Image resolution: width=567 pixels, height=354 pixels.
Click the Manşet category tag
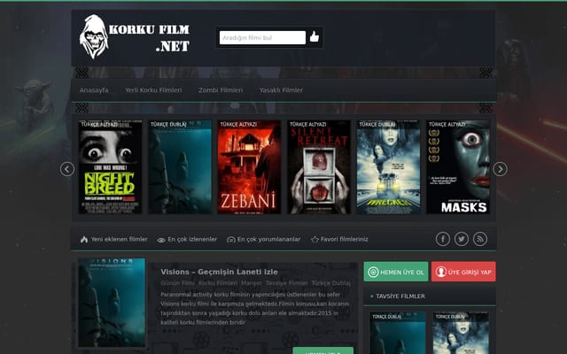252,283
